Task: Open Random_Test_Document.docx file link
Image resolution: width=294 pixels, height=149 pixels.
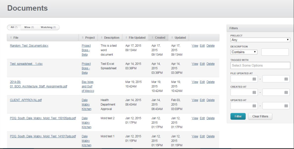Action: [x=29, y=45]
